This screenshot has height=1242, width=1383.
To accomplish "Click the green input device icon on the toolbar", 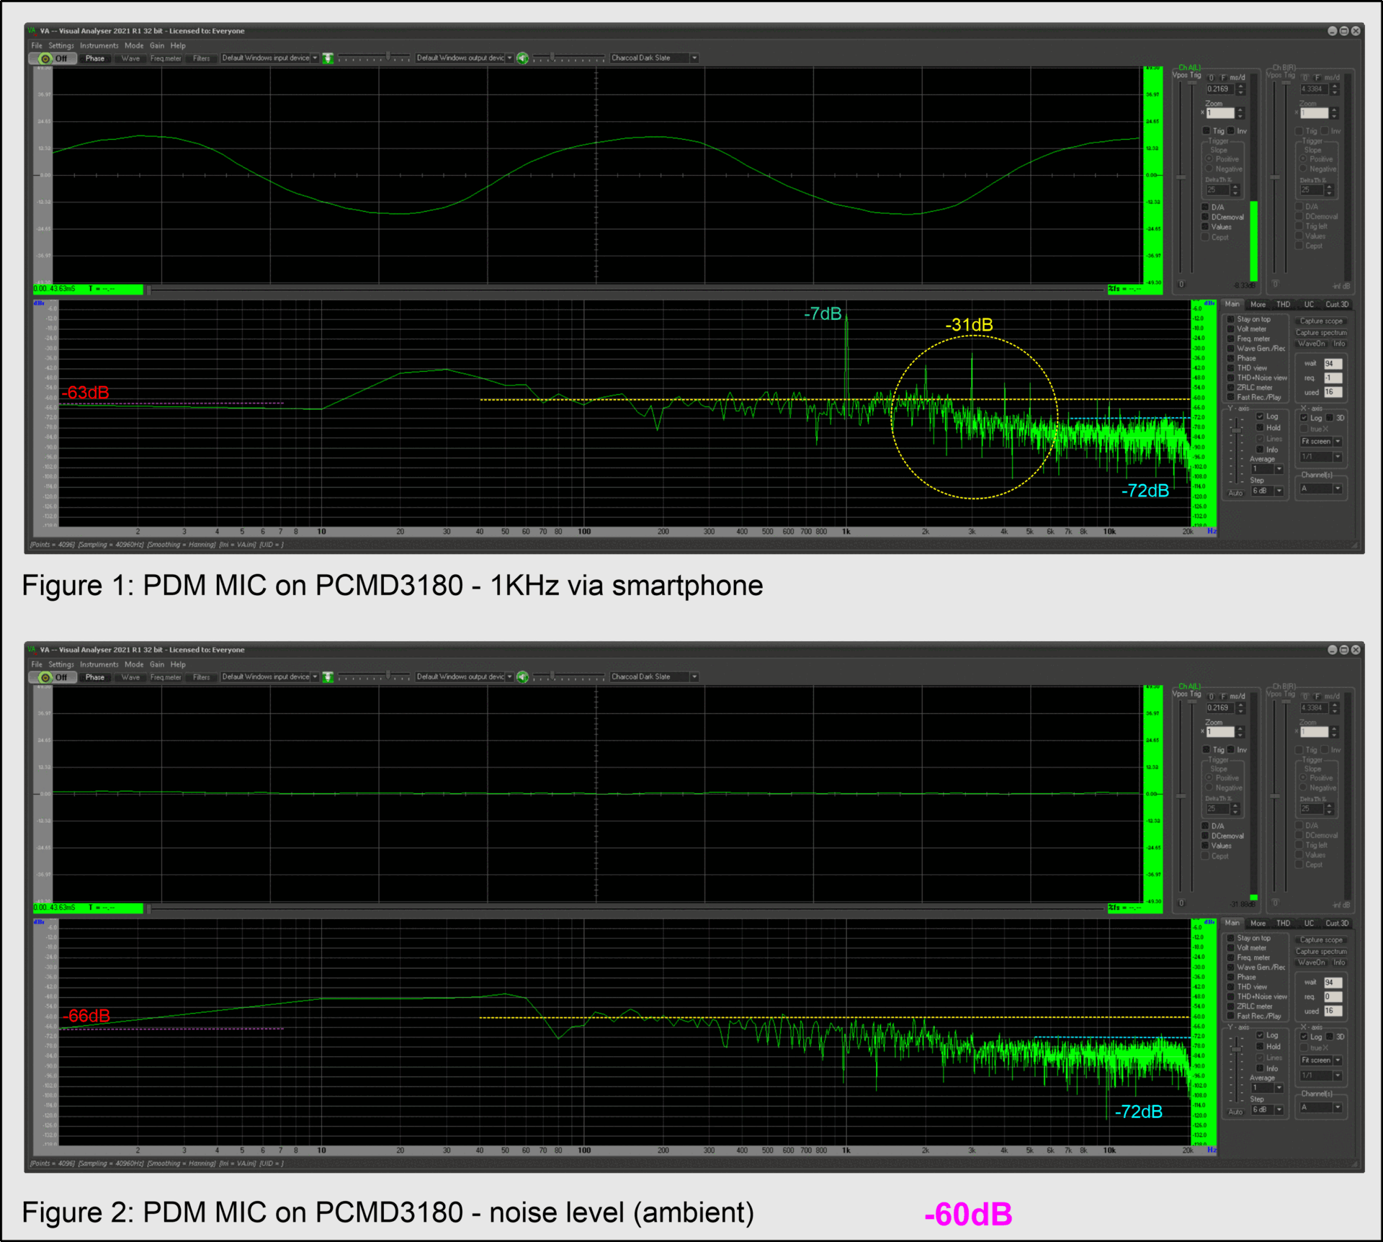I will [328, 58].
